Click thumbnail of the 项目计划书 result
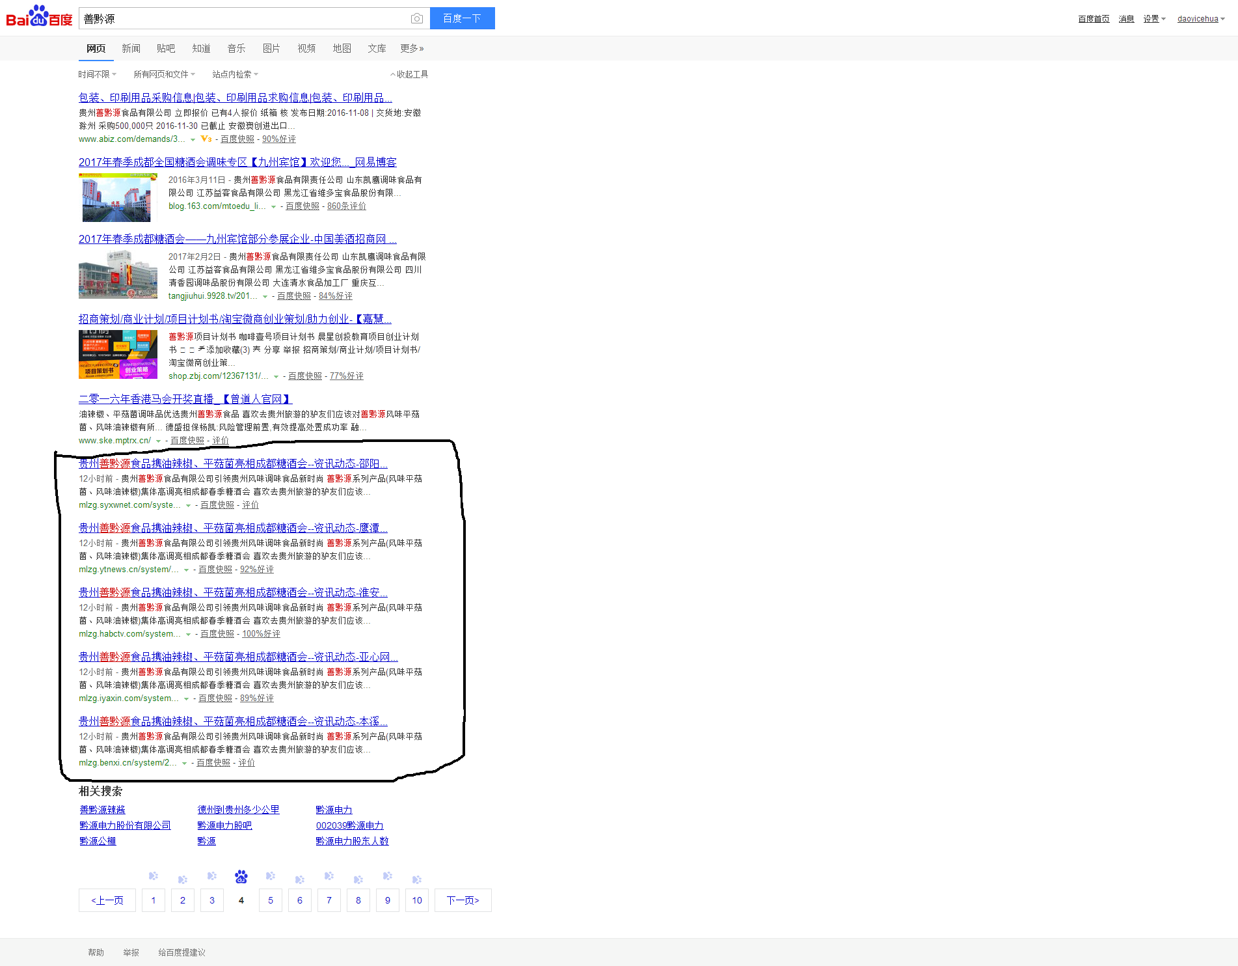 (118, 355)
